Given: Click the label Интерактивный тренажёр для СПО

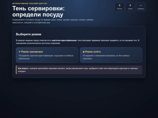Looking at the screenshot, I should coord(30,3).
